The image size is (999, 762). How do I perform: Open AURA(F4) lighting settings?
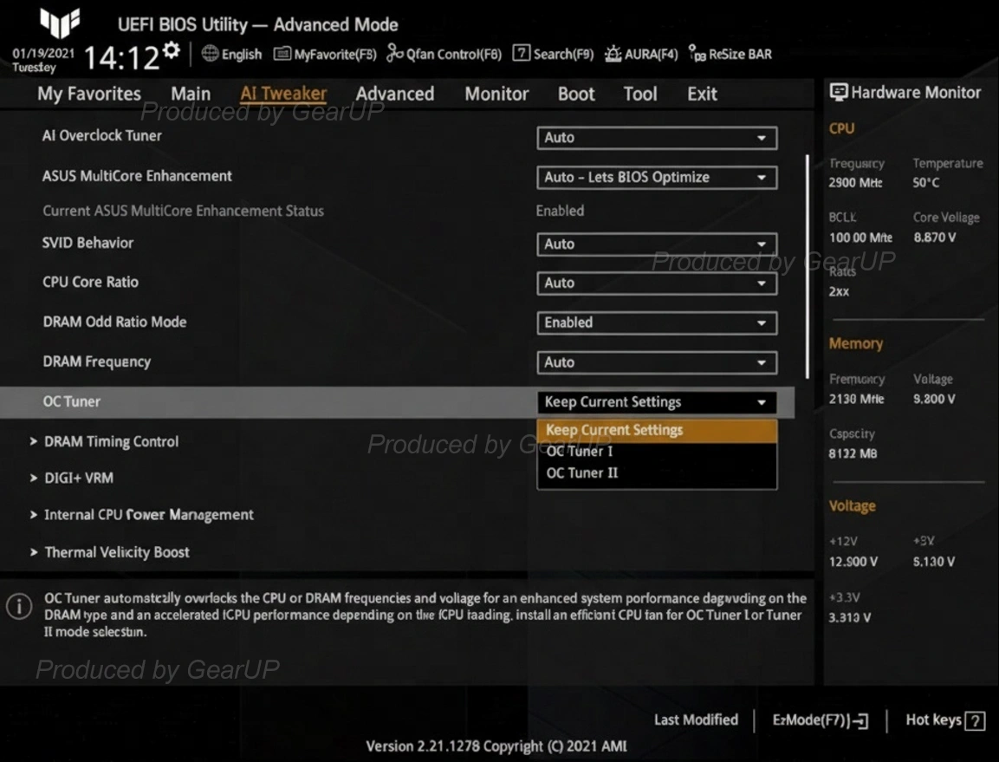[641, 55]
